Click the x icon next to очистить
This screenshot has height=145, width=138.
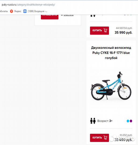62,15
